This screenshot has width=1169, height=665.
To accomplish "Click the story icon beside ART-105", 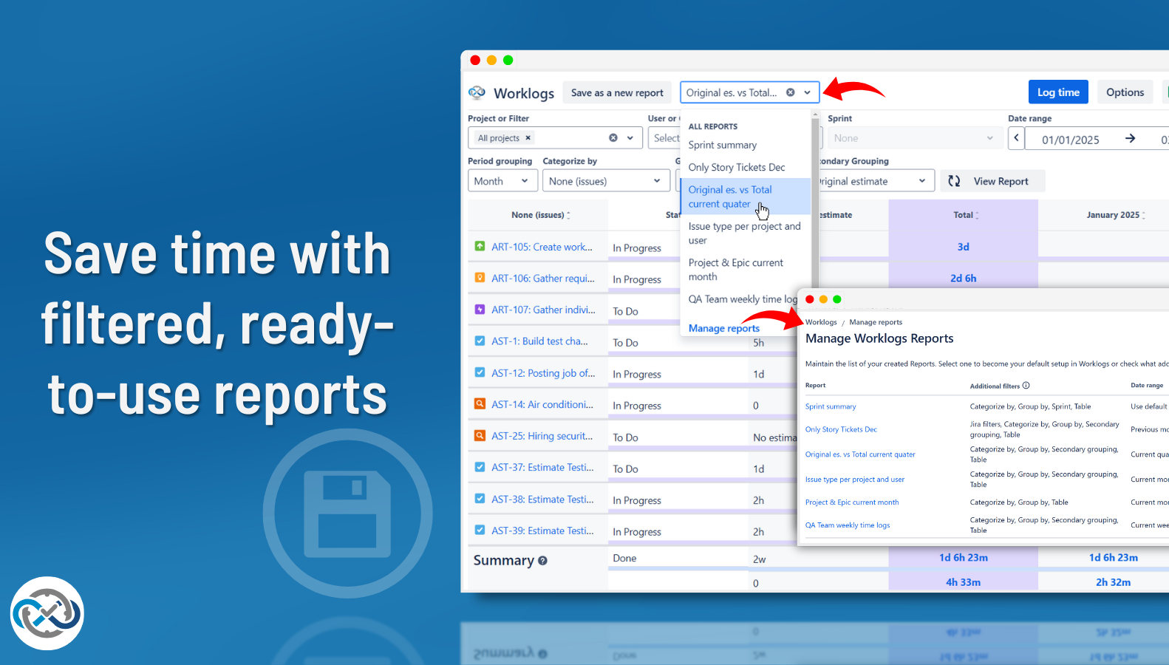I will coord(480,246).
